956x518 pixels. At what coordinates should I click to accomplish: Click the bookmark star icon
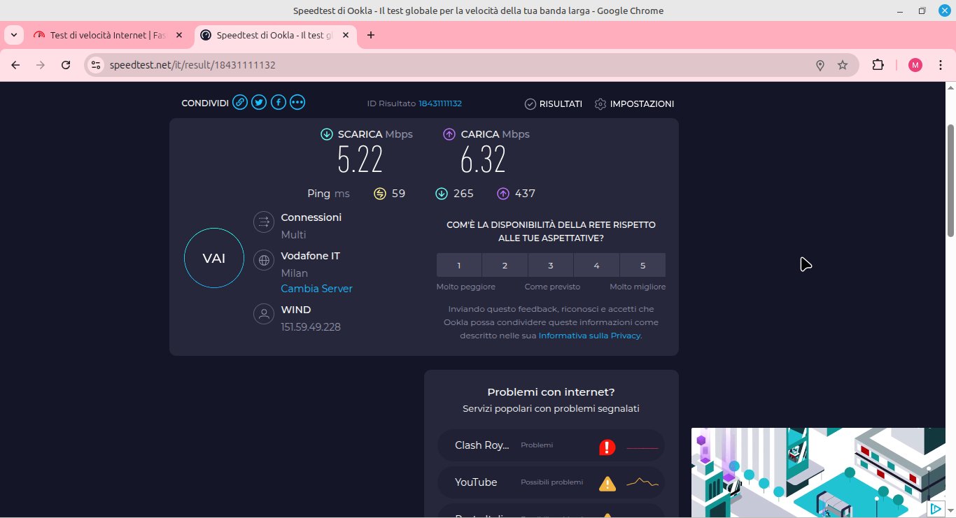pyautogui.click(x=843, y=65)
